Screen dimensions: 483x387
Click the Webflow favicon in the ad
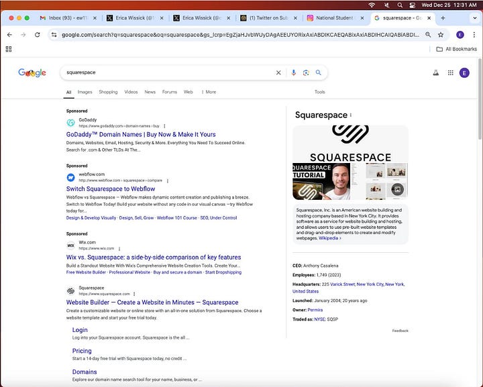tap(71, 177)
